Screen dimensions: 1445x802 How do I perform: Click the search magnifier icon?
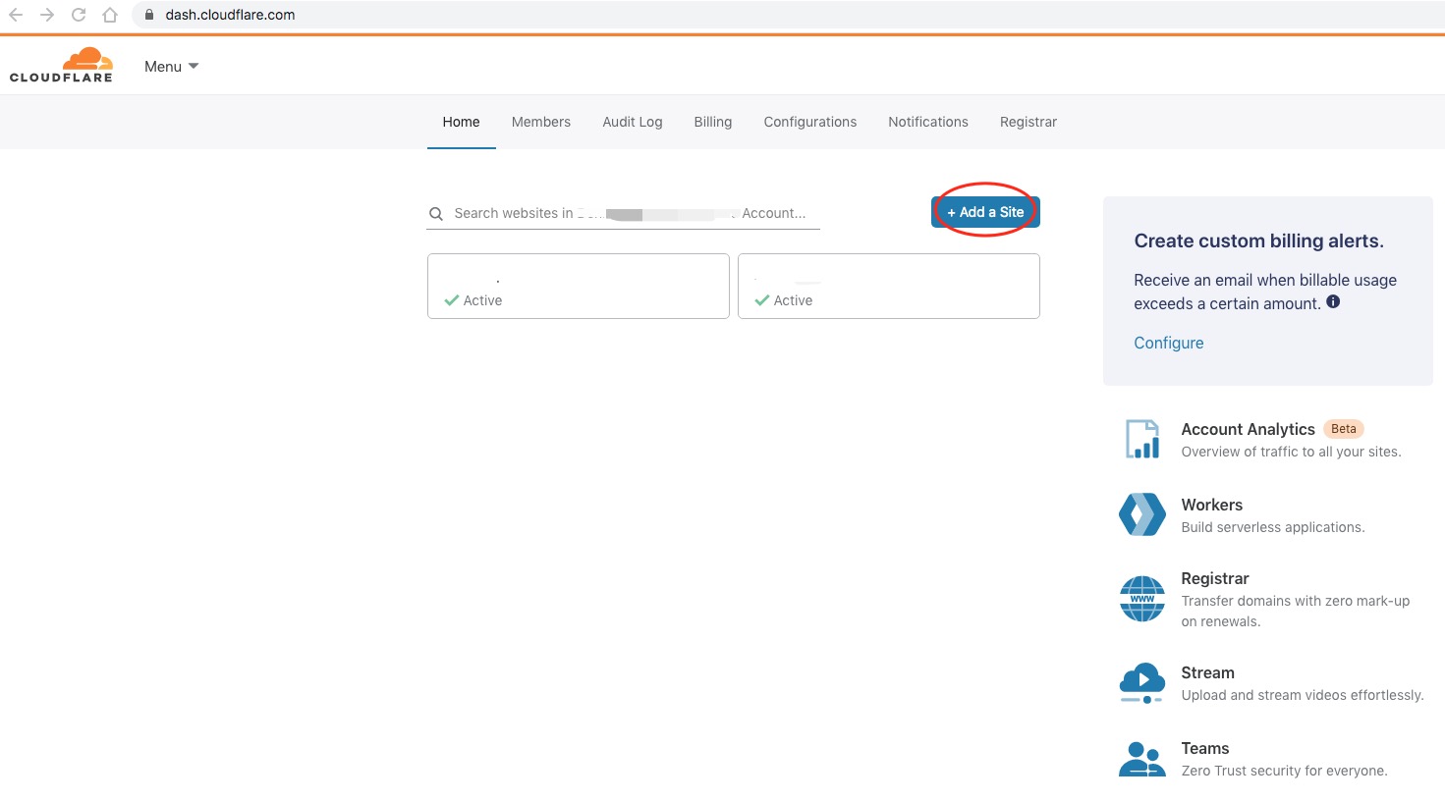pyautogui.click(x=436, y=213)
